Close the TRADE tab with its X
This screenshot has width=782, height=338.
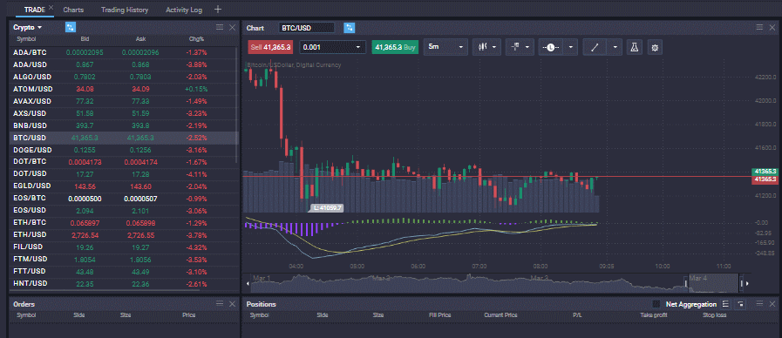point(51,8)
